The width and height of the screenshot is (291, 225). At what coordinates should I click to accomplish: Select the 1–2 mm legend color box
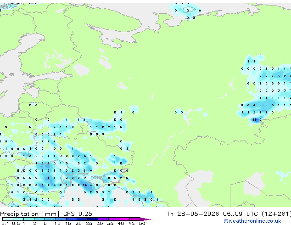[29, 219]
